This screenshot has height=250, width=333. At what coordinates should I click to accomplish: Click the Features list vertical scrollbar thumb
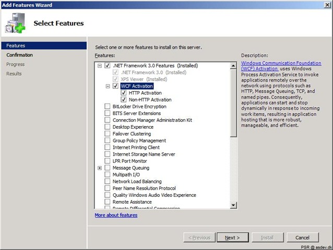pyautogui.click(x=233, y=103)
